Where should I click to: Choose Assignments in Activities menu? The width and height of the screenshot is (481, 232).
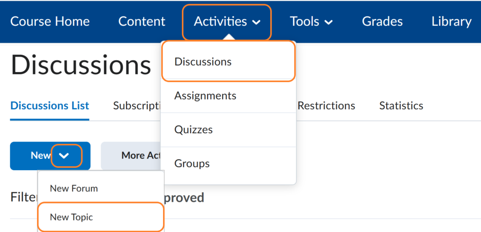point(228,96)
